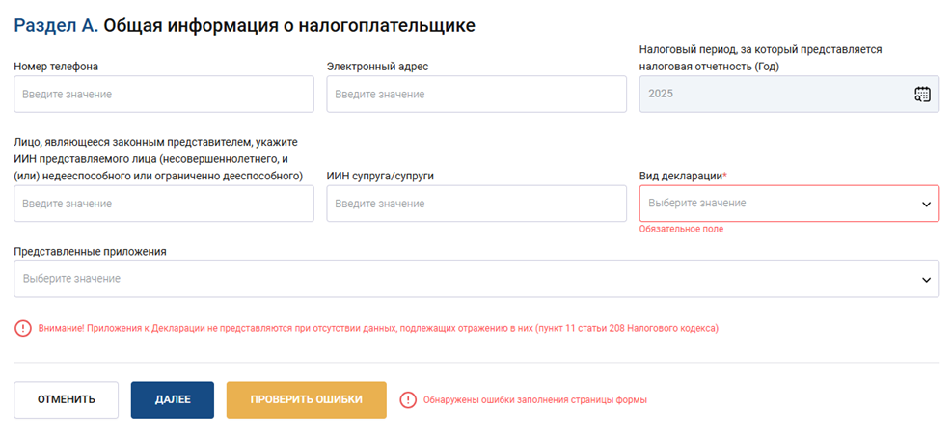Open the 'Представленные приложения' select field
This screenshot has height=437, width=952.
pyautogui.click(x=463, y=279)
